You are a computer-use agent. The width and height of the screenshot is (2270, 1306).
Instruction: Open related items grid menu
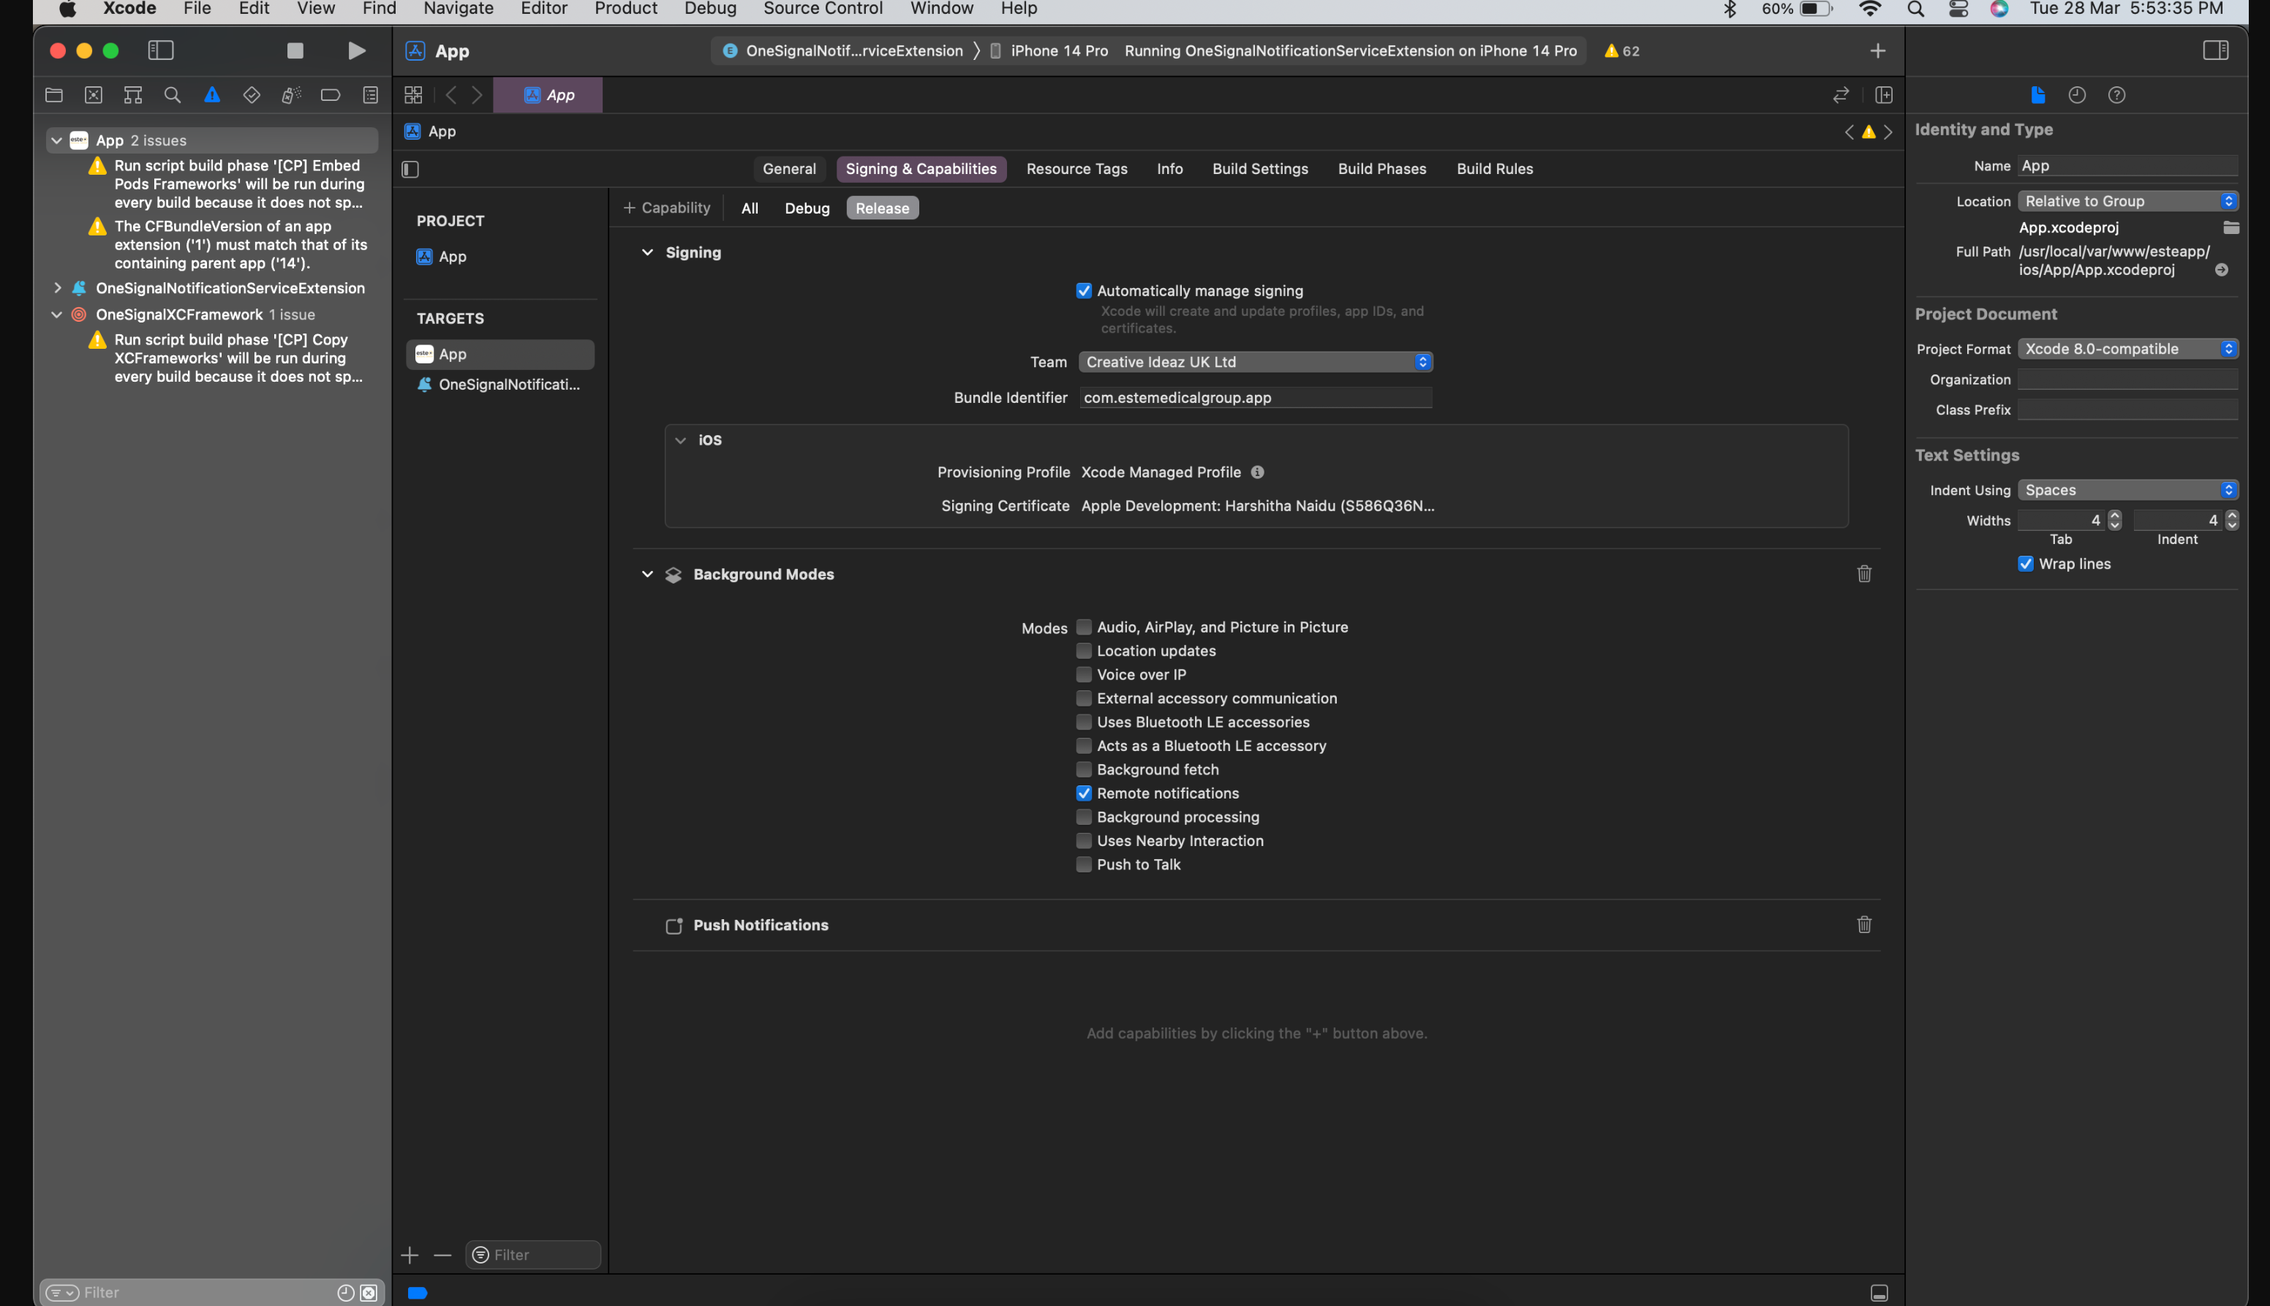413,95
